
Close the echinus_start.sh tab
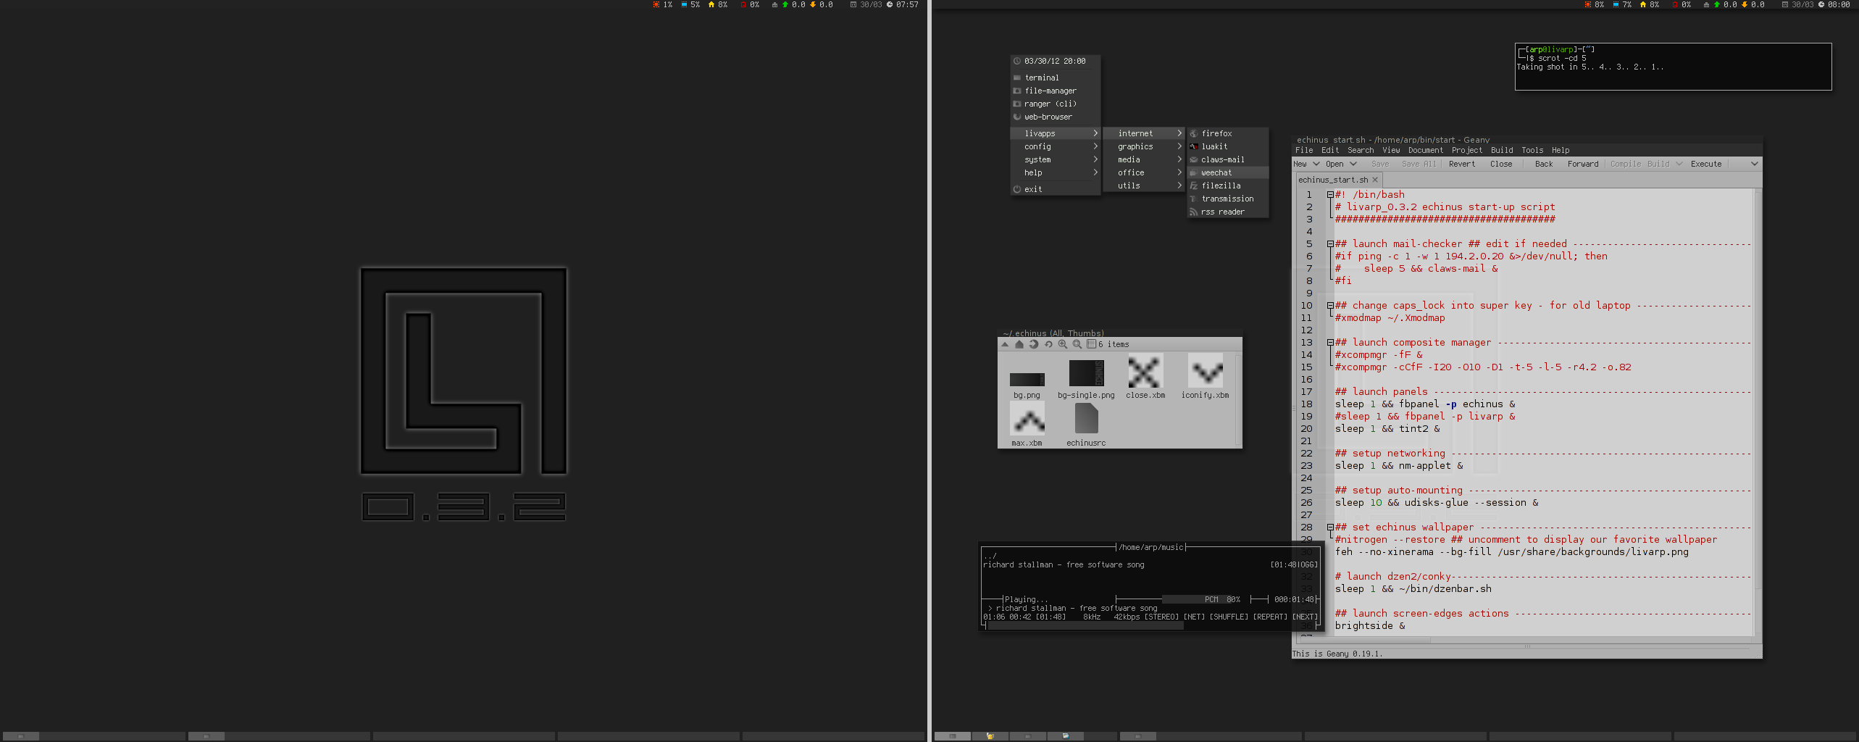point(1375,180)
